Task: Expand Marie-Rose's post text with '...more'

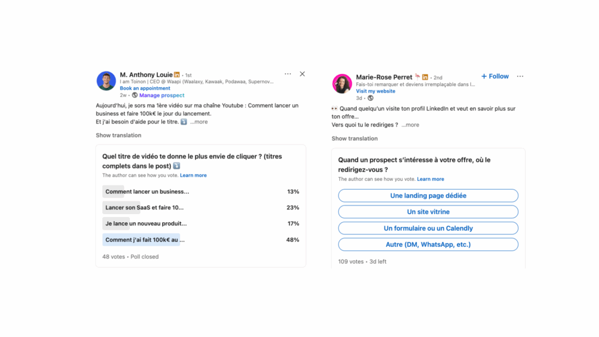Action: [x=411, y=125]
